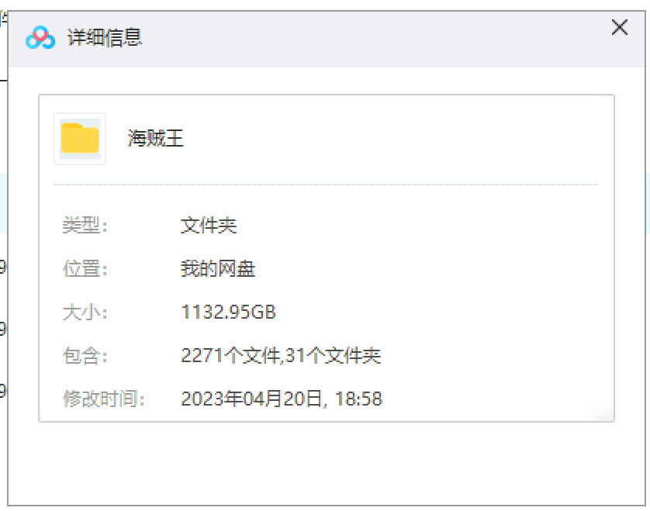Screen dimensions: 650x511
Task: Click the blank area below info panel
Action: point(327,464)
